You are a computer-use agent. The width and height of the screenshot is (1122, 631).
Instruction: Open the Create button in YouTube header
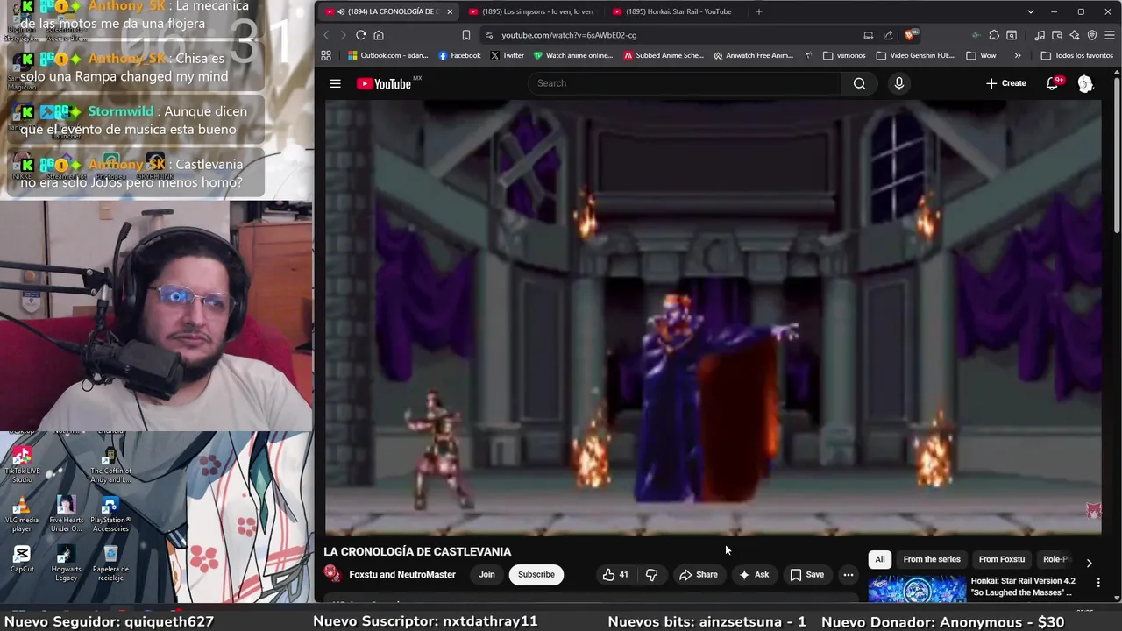click(x=1006, y=83)
